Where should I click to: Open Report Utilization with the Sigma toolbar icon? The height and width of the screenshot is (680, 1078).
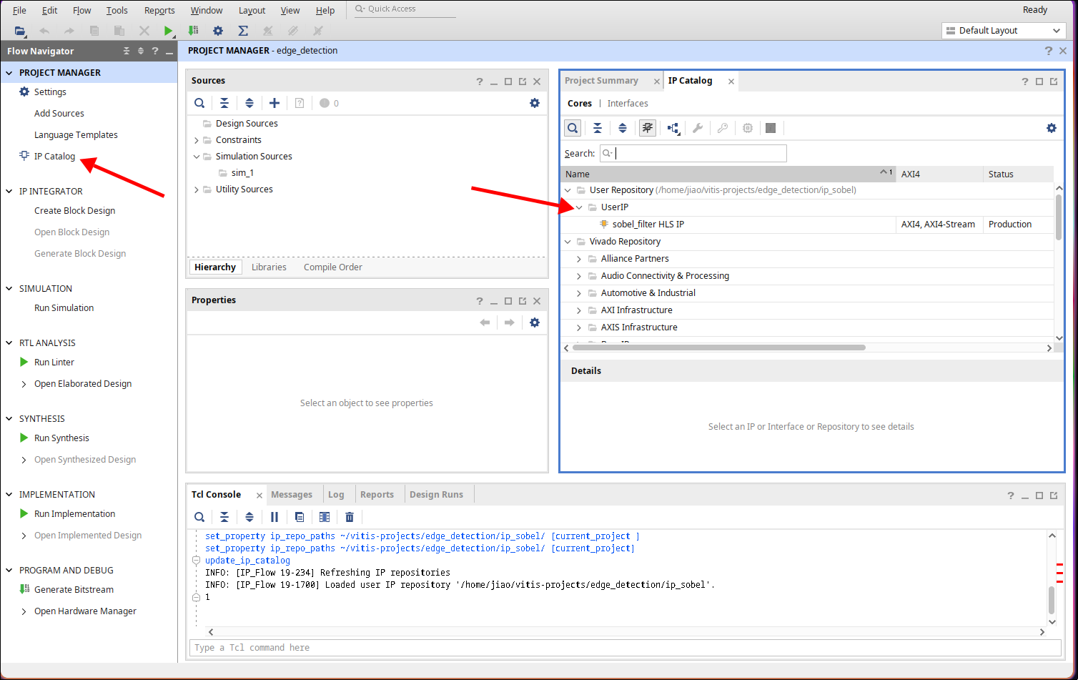tap(242, 30)
